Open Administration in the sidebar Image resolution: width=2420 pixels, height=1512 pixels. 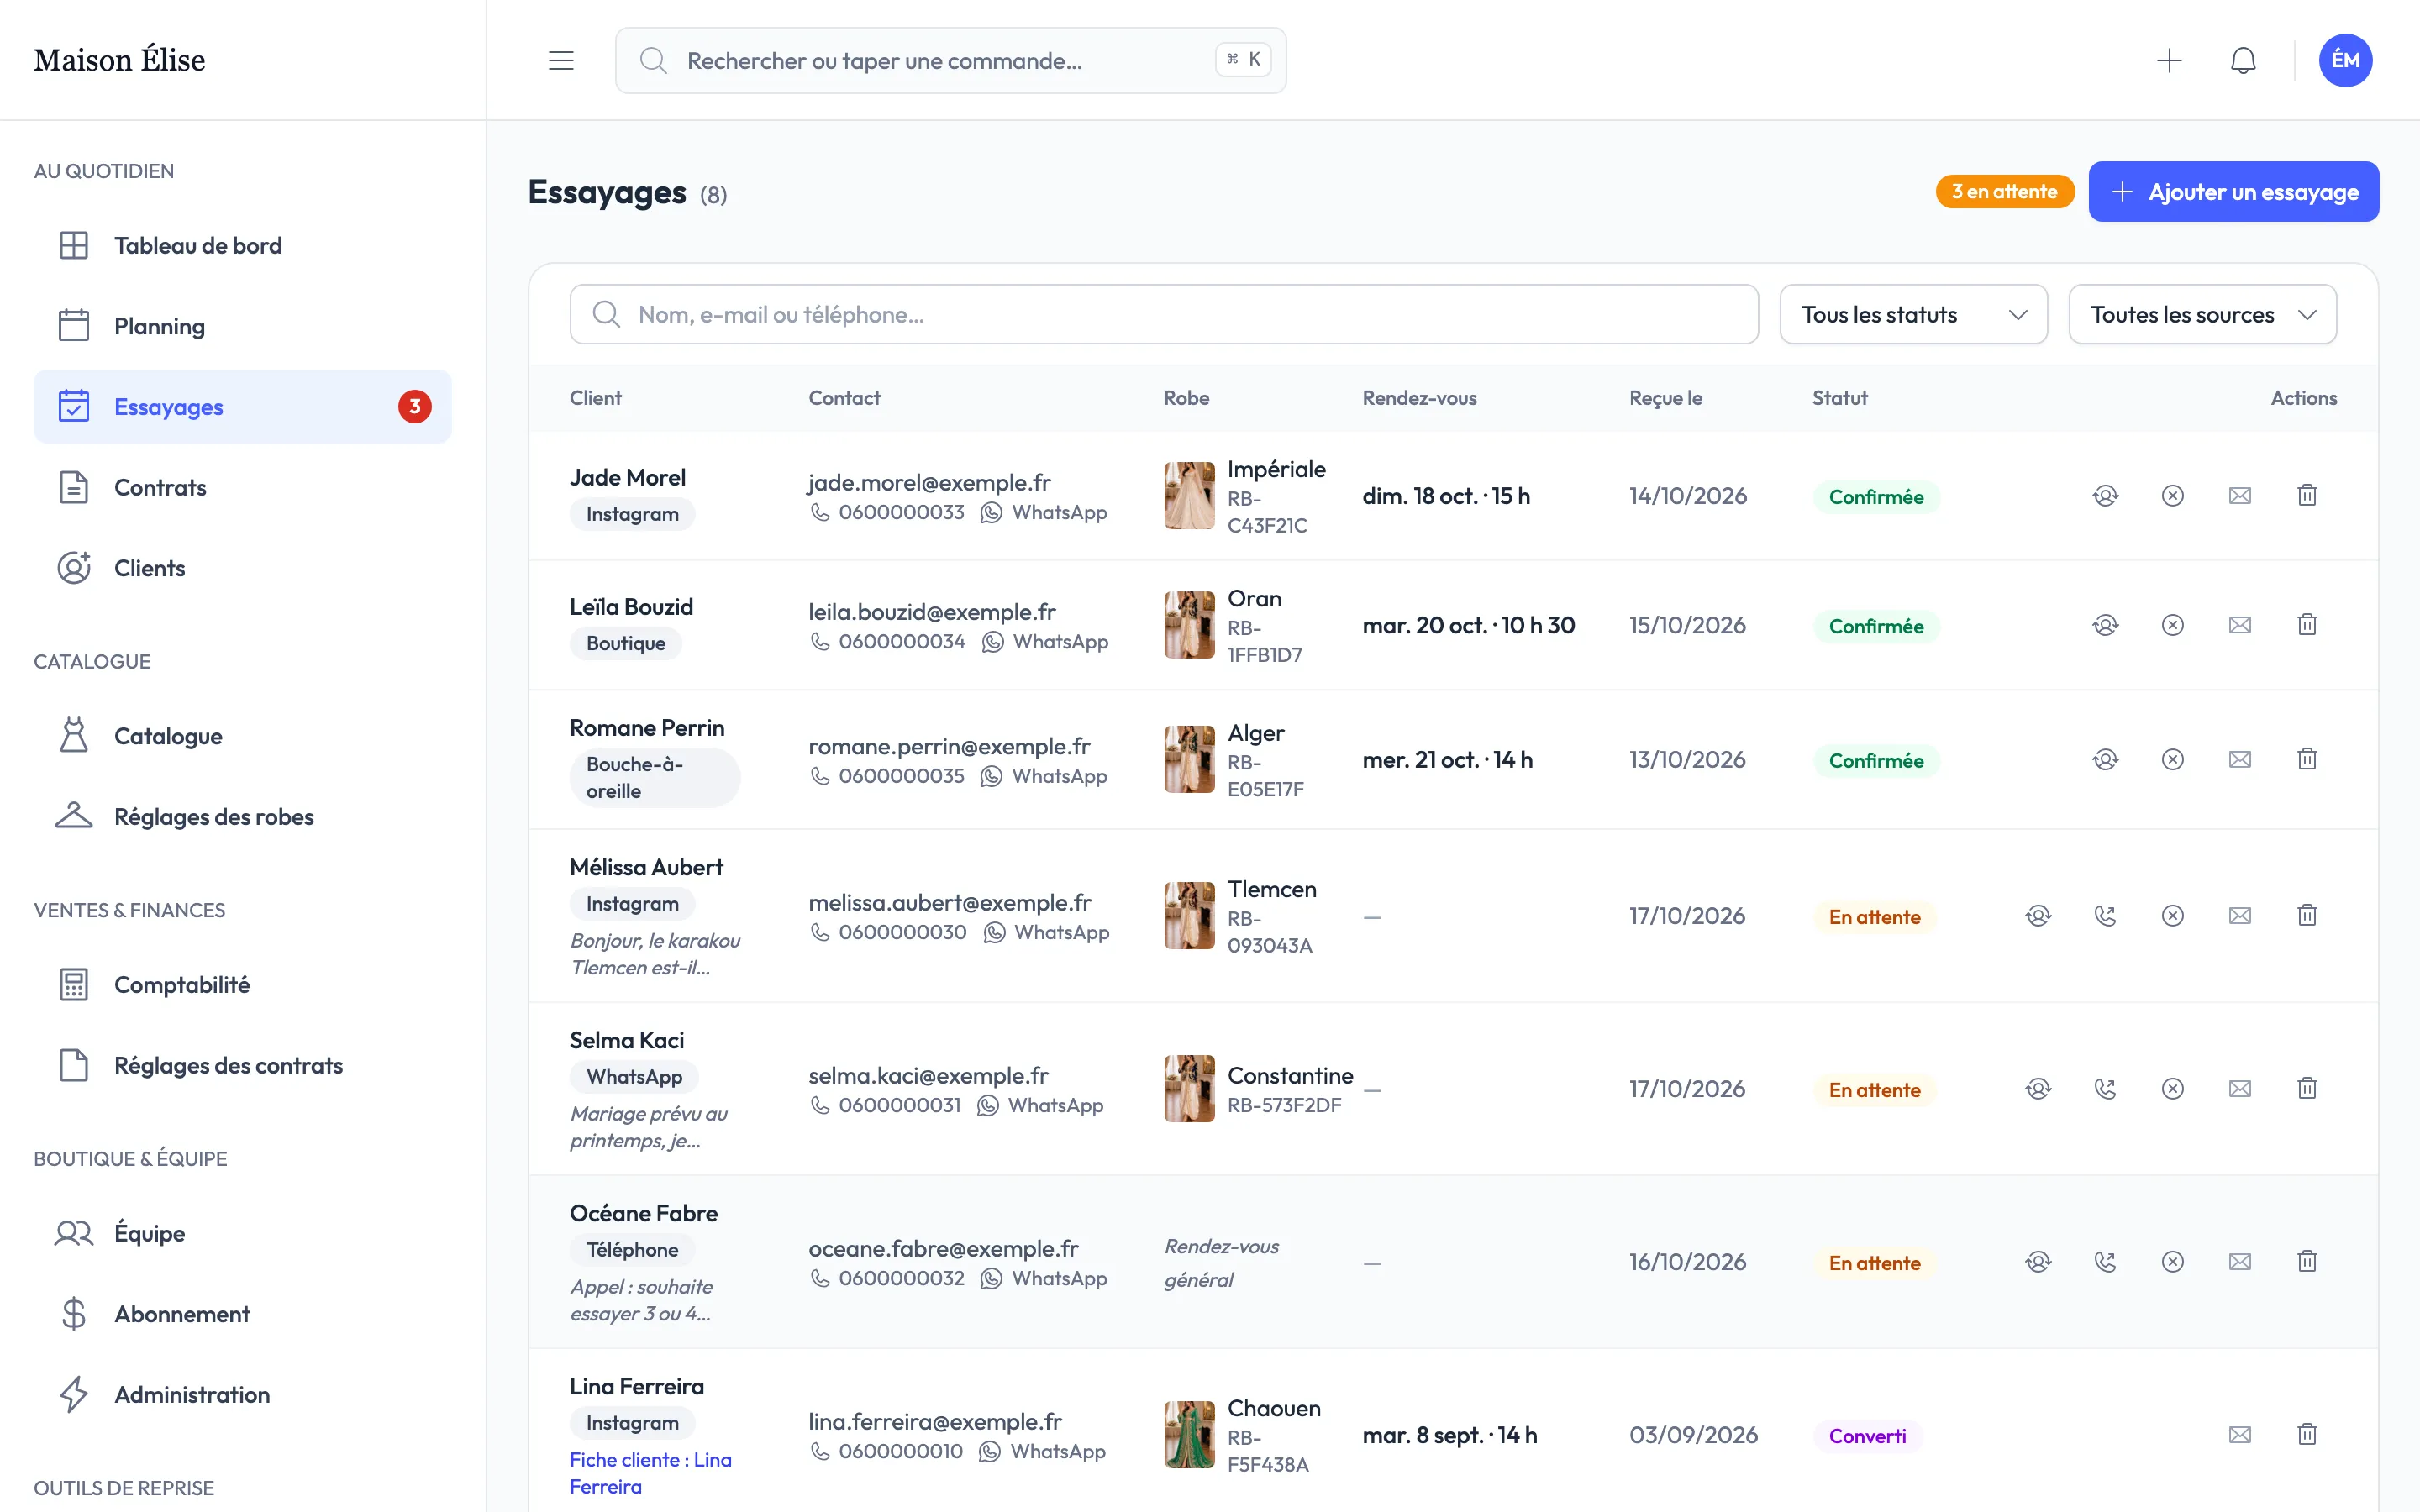tap(242, 1394)
